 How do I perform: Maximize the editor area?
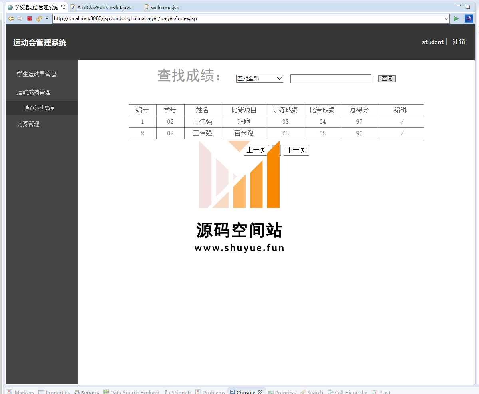coord(468,7)
